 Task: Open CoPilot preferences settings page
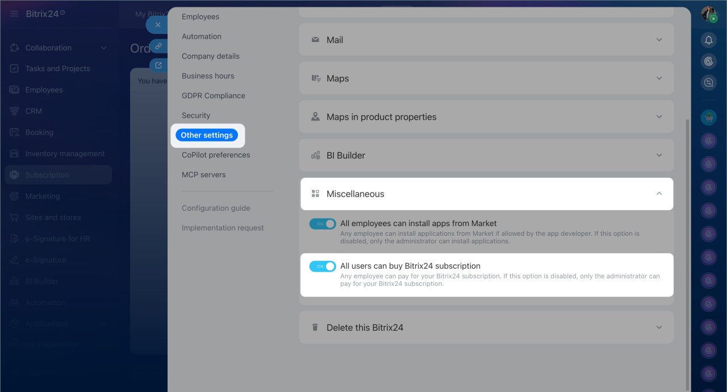click(216, 155)
